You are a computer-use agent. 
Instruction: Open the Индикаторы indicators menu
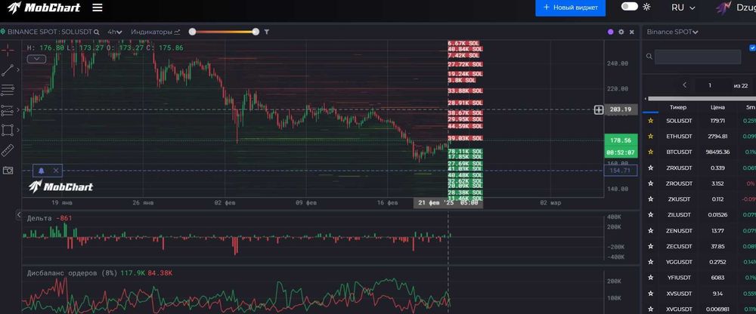[x=155, y=32]
